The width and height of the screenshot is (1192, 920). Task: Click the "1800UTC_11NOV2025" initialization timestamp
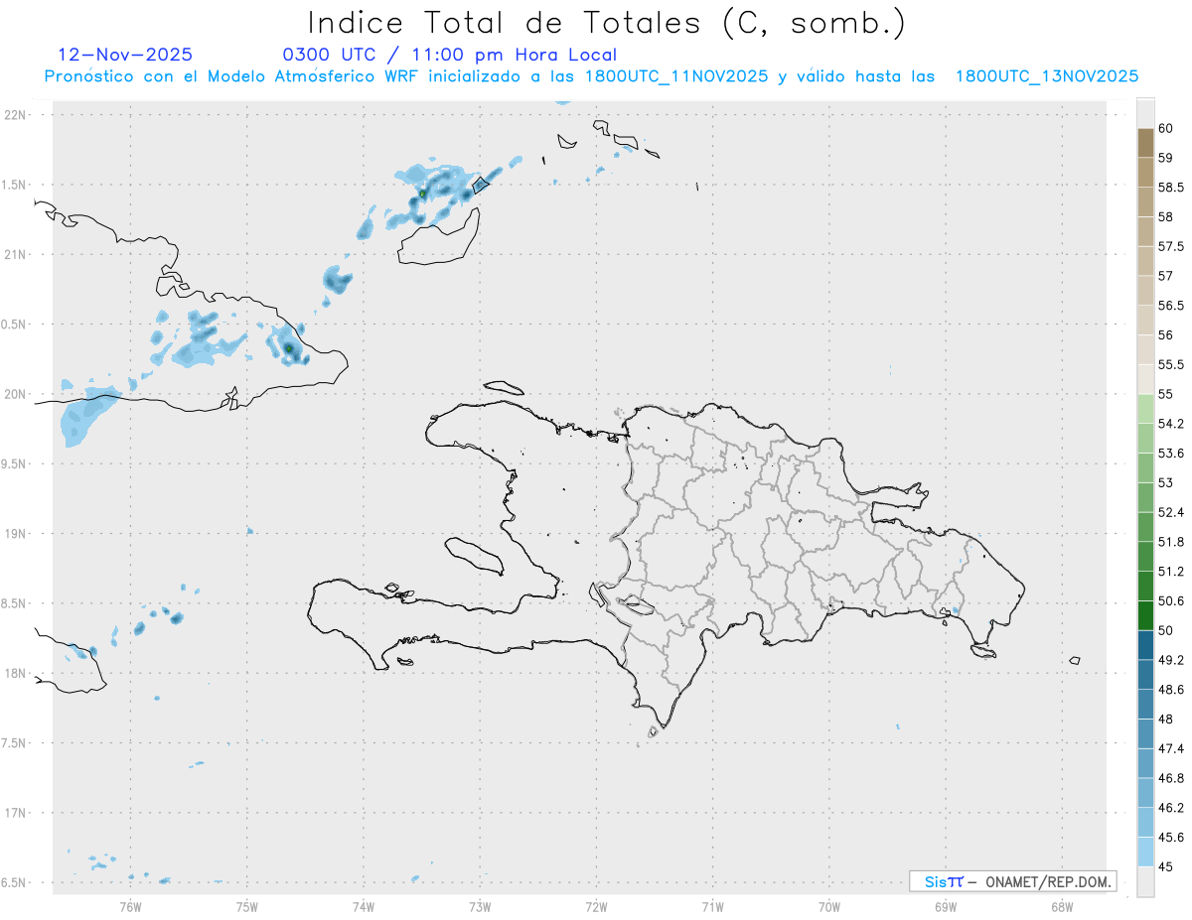[676, 76]
